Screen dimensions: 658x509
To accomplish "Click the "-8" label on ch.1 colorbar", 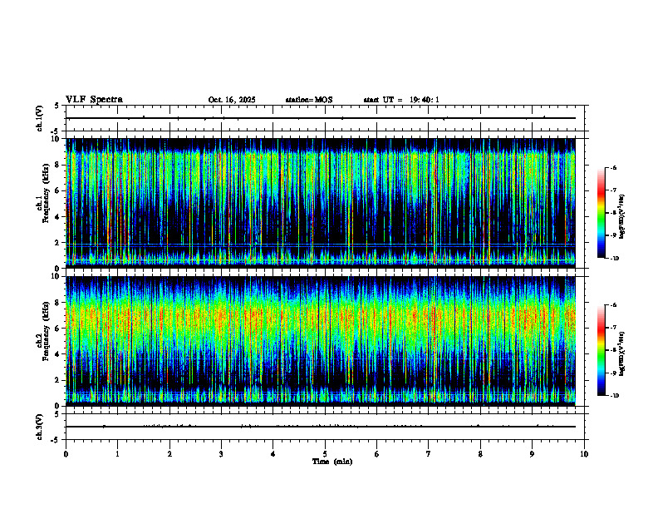I will pyautogui.click(x=613, y=213).
